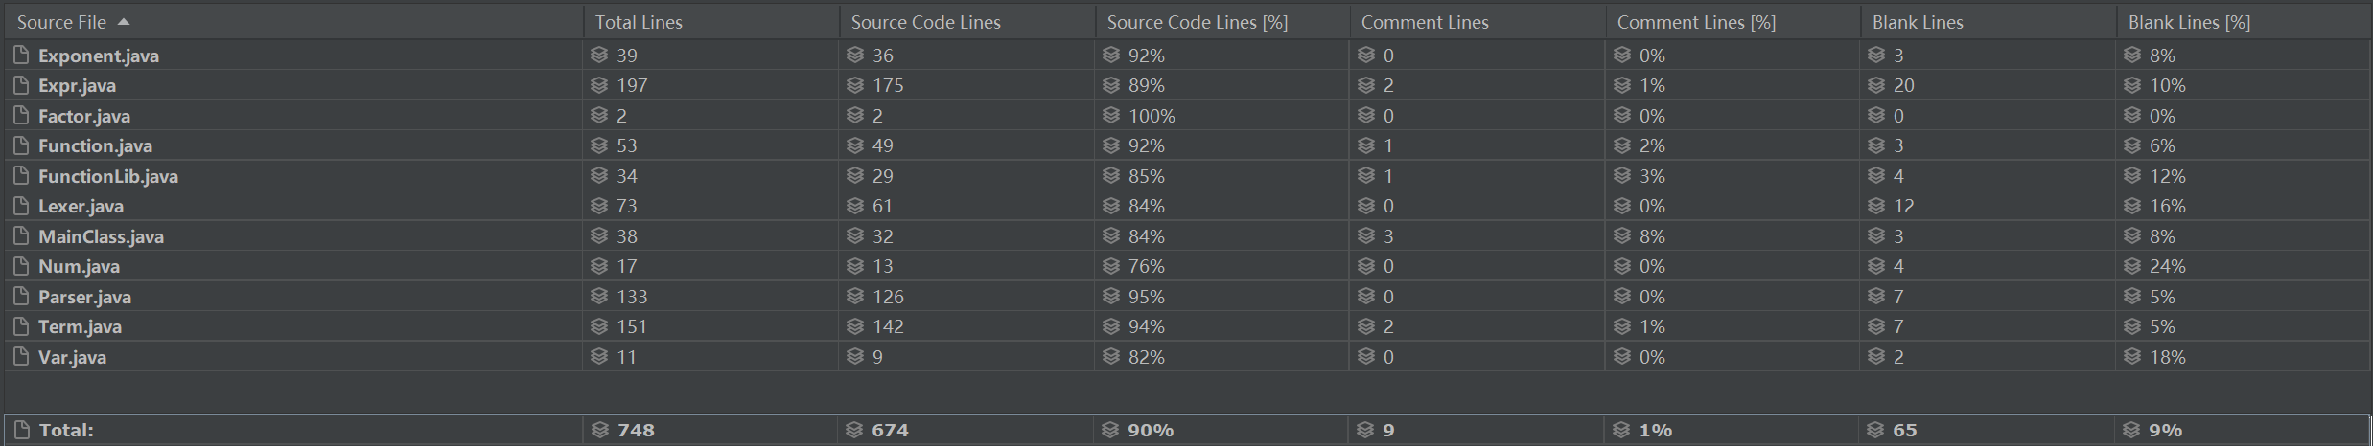Sort by the Source Code Lines column
Viewport: 2373px width, 446px height.
click(926, 22)
